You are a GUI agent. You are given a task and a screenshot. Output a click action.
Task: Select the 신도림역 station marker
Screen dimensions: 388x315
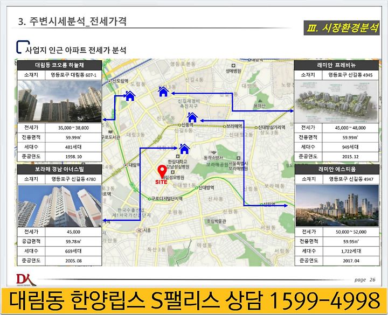pyautogui.click(x=109, y=81)
